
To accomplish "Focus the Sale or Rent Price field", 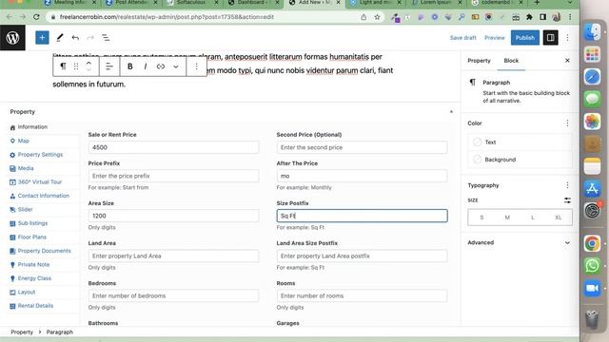I will pos(173,147).
